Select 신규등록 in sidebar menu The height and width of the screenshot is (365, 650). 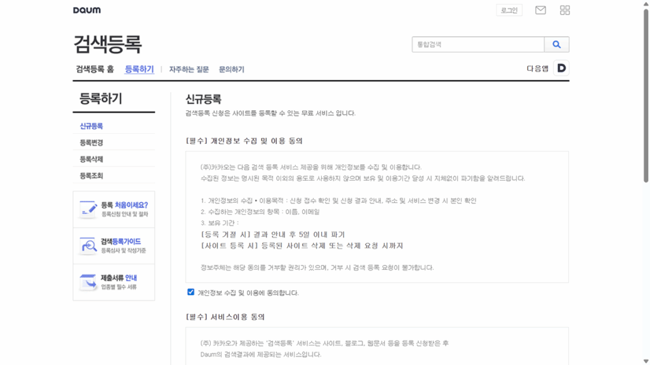click(91, 126)
